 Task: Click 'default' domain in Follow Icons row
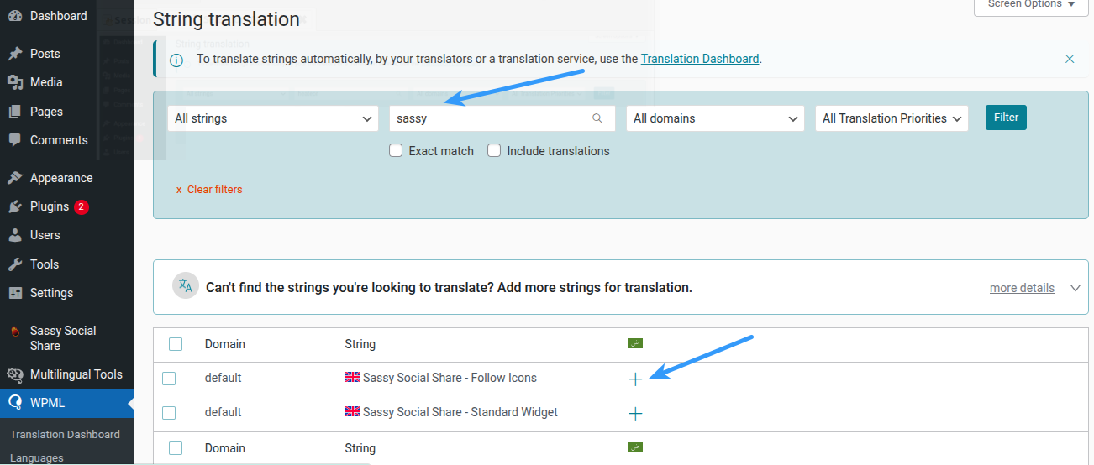223,378
